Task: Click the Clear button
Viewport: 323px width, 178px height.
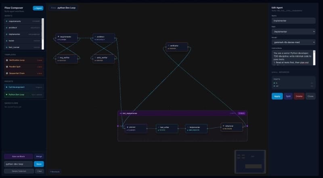Action: pyautogui.click(x=39, y=171)
